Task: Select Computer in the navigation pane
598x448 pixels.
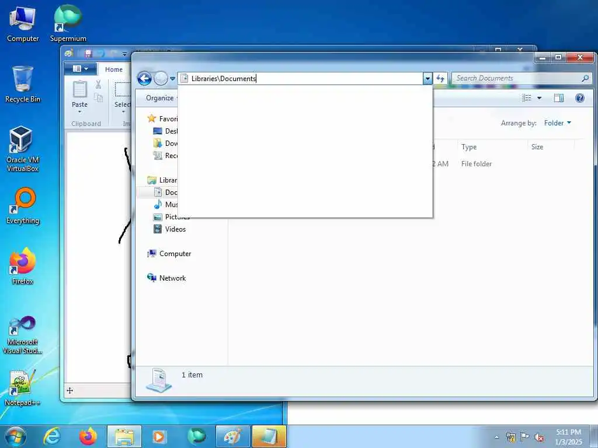Action: (169, 253)
